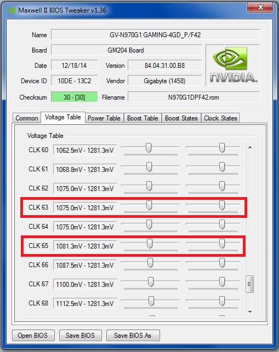Click the Save BIOS button
This screenshot has width=279, height=352.
pos(80,336)
